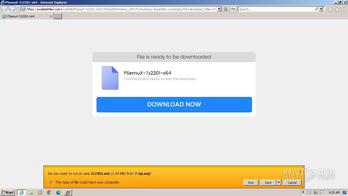The width and height of the screenshot is (348, 196).
Task: Open the volume speaker tray icon
Action: [x=309, y=192]
